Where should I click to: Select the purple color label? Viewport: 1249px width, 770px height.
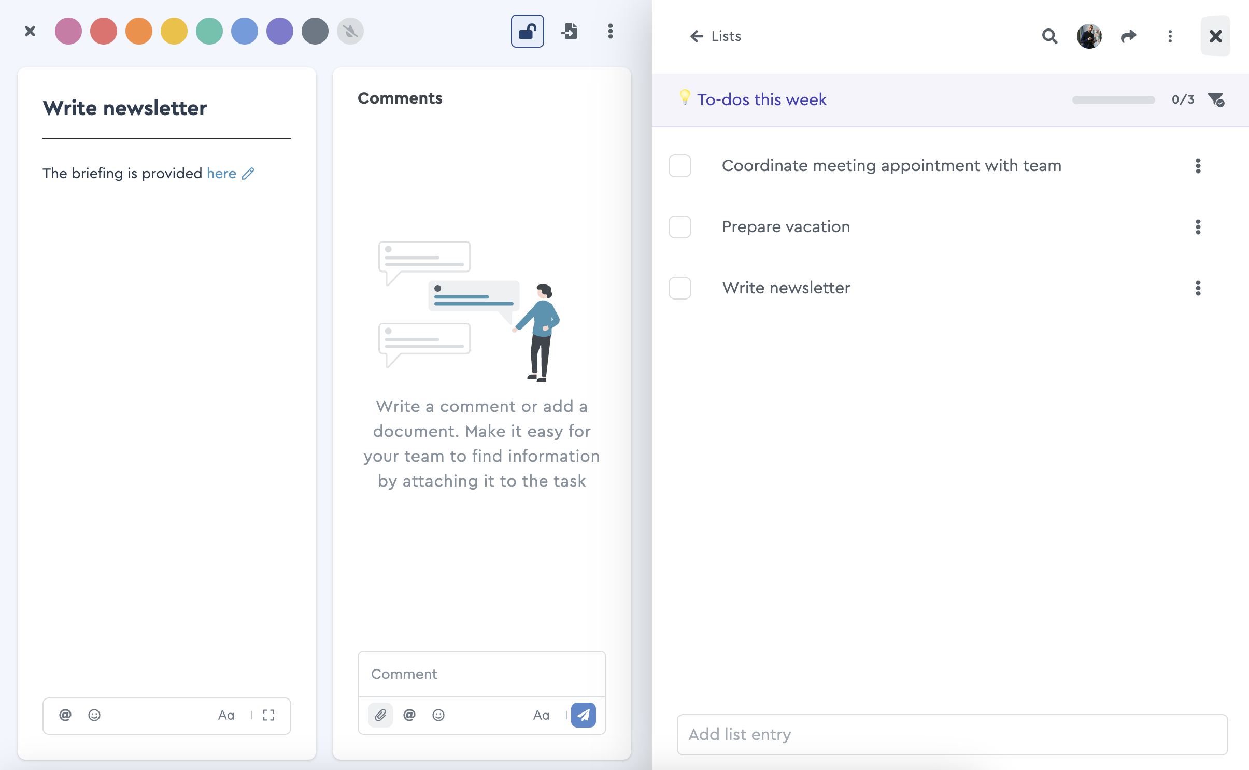pos(280,32)
